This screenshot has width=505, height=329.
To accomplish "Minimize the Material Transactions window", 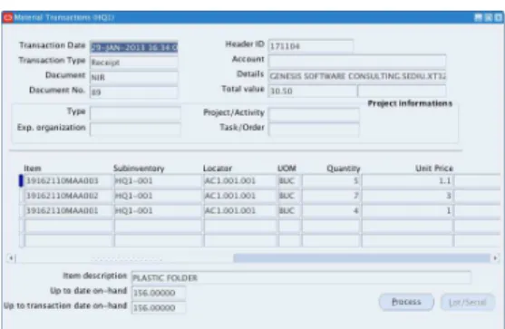I will tap(479, 18).
